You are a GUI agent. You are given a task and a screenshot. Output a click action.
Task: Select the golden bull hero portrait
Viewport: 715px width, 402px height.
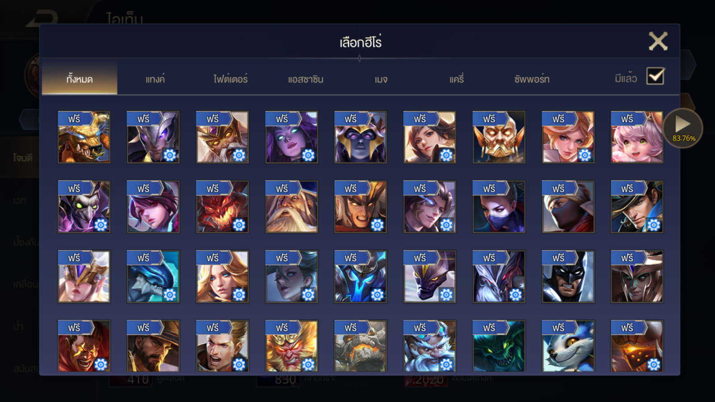point(84,137)
